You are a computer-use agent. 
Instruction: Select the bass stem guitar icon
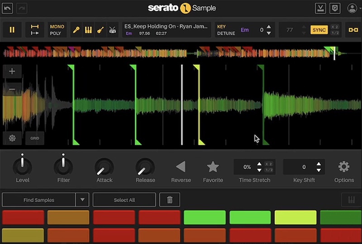(x=100, y=30)
